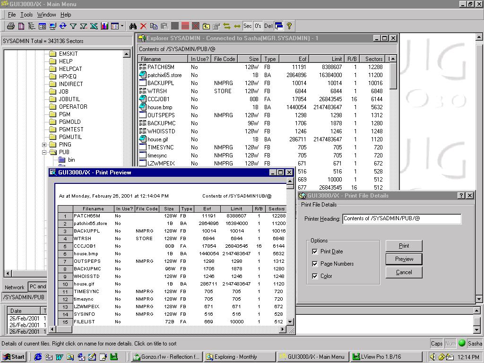Screen dimensions: 484x363
Task: Toggle the Sec toolbar button
Action: [248, 26]
